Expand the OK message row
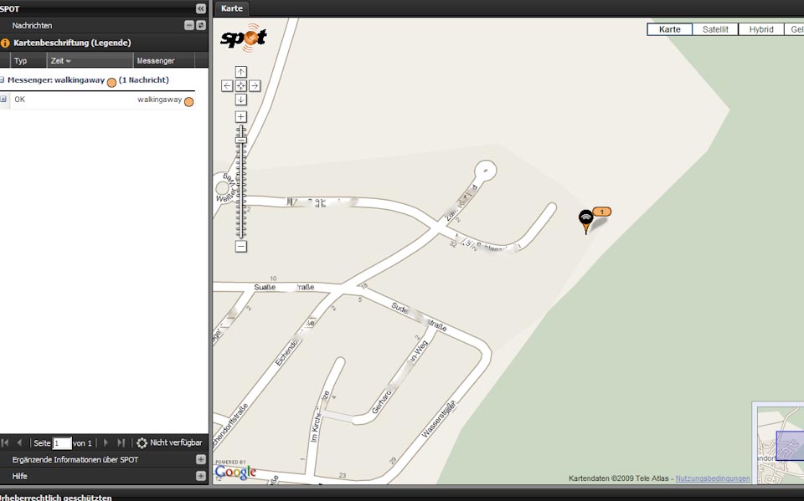This screenshot has width=804, height=501. 3,100
